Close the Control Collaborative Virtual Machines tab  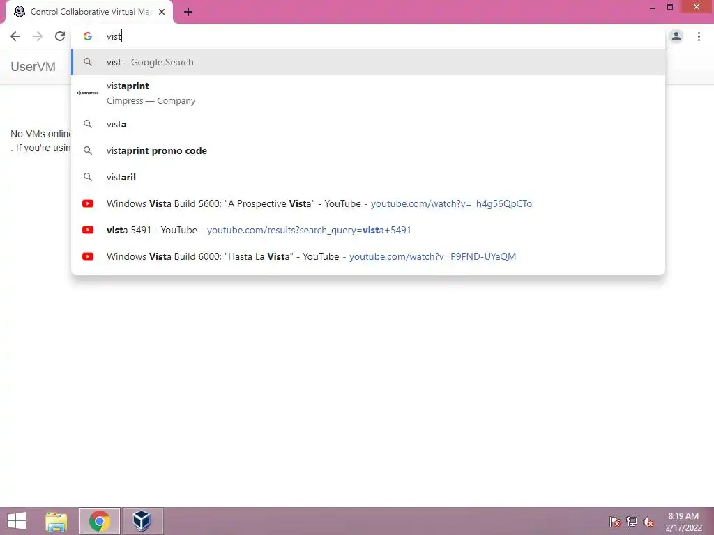point(162,13)
